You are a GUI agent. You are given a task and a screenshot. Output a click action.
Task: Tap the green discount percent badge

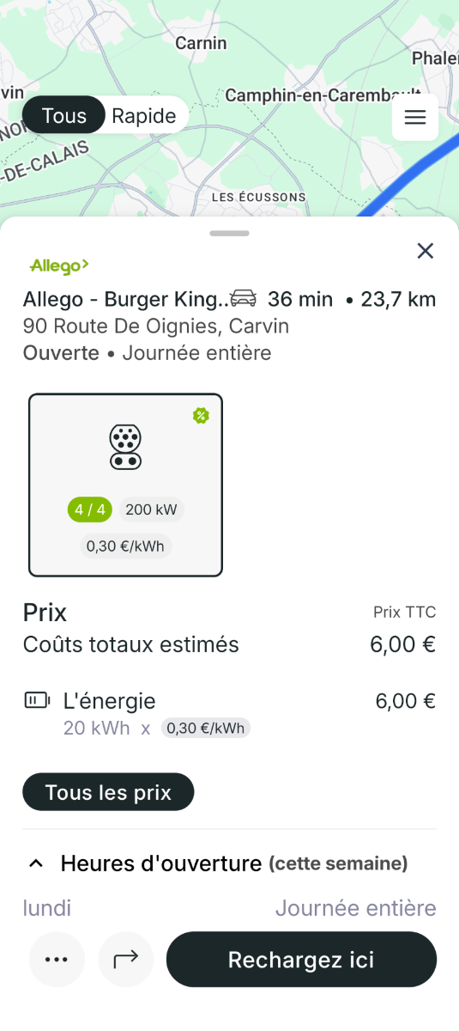pos(201,416)
